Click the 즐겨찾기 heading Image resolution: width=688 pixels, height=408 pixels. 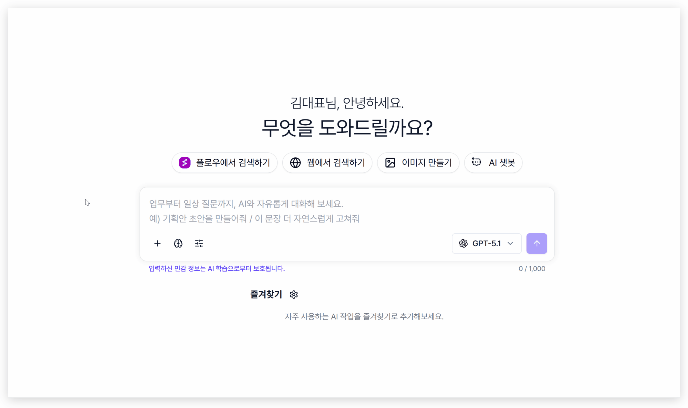pos(266,294)
